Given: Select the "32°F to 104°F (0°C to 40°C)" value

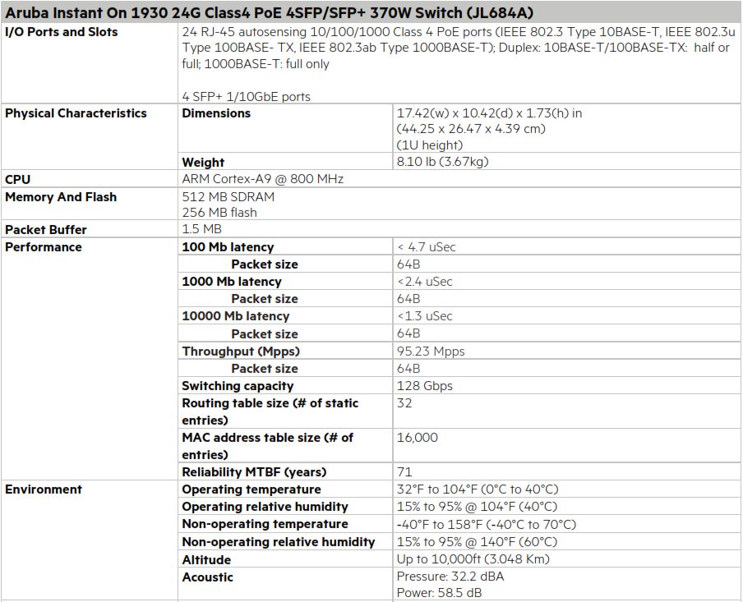Looking at the screenshot, I should 478,489.
